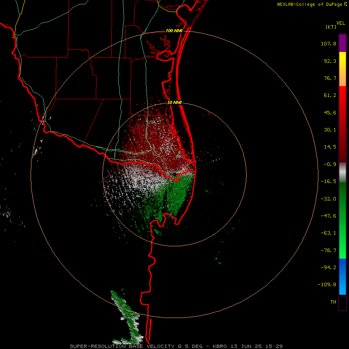Click the purple segment of the color bar
This screenshot has width=349, height=349.
click(x=342, y=43)
